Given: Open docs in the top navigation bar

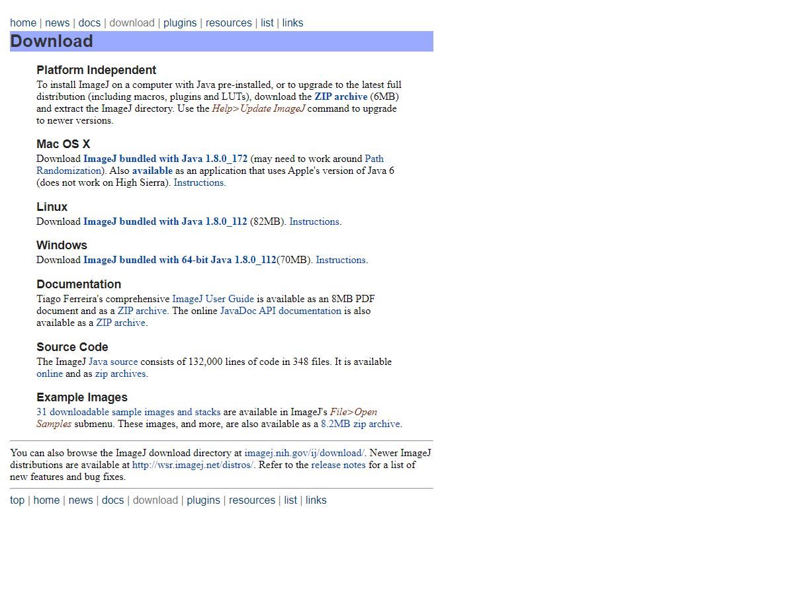Looking at the screenshot, I should [89, 23].
